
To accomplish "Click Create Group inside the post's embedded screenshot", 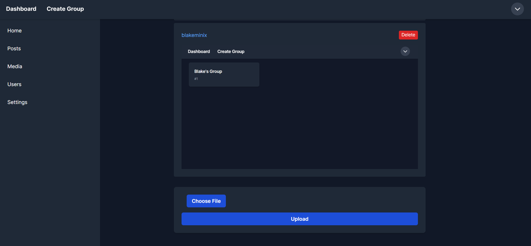I will [231, 51].
